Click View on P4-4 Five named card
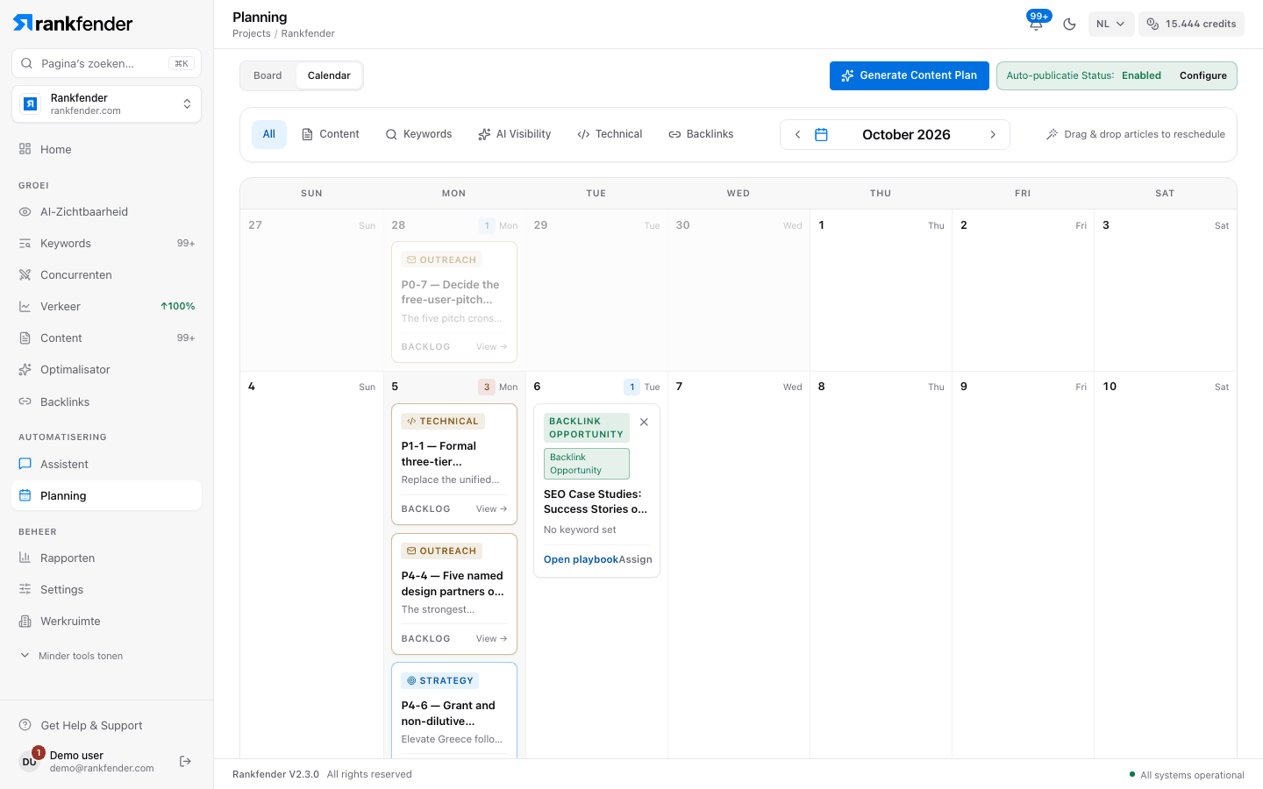The image size is (1263, 789). (x=491, y=638)
